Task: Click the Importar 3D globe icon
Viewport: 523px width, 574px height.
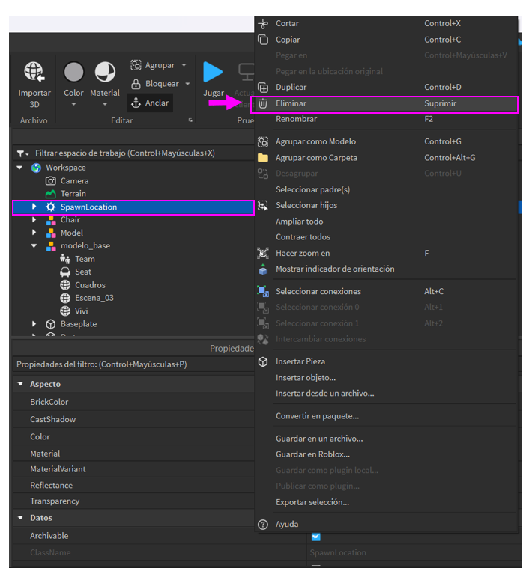Action: 34,71
